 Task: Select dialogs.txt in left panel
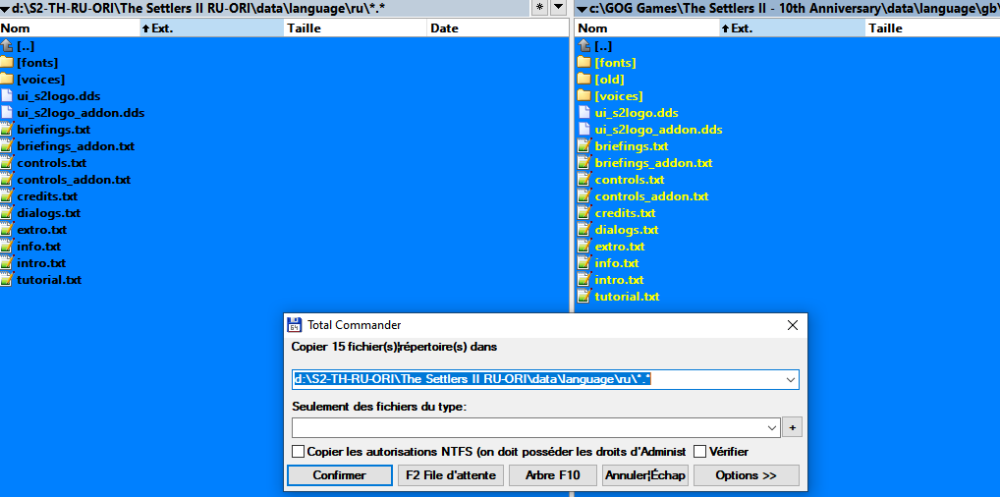(x=49, y=212)
